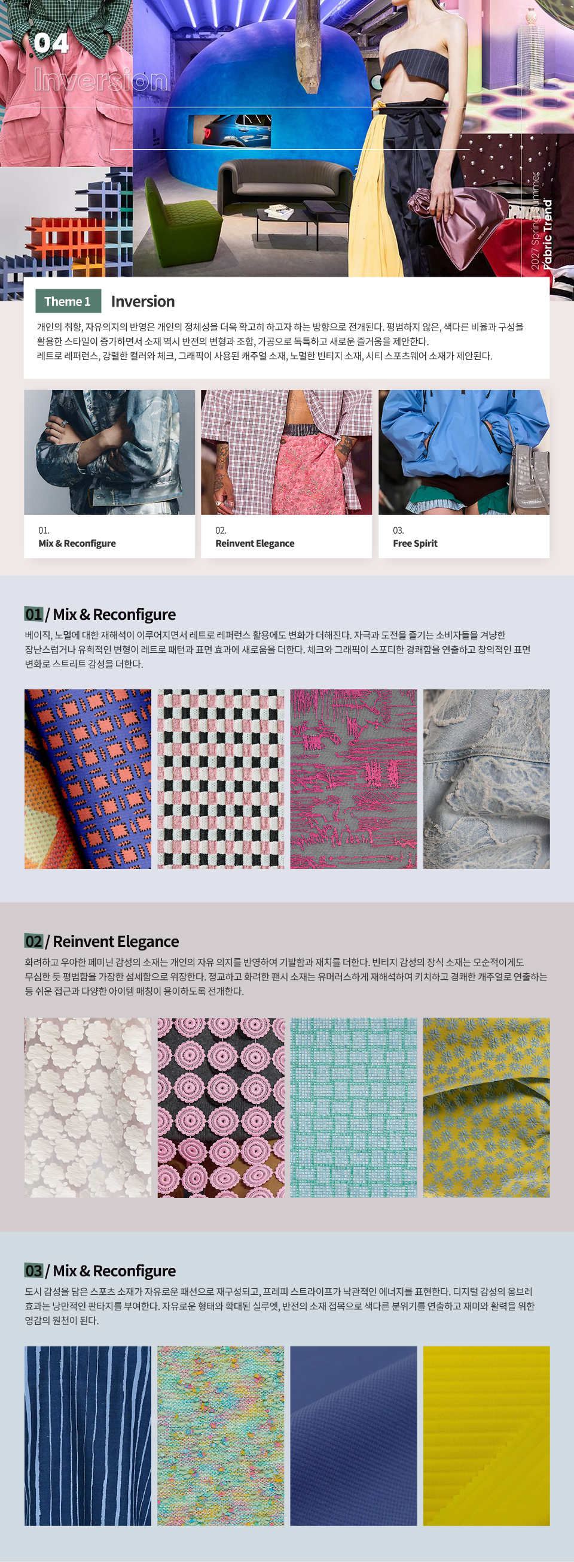Pick the solid navy blue fabric swatch
Image resolution: width=574 pixels, height=1562 pixels.
point(353,1436)
